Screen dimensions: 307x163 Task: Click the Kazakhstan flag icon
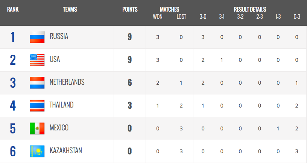tap(37, 151)
